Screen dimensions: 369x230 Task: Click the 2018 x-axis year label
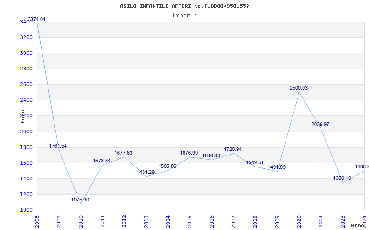click(256, 221)
